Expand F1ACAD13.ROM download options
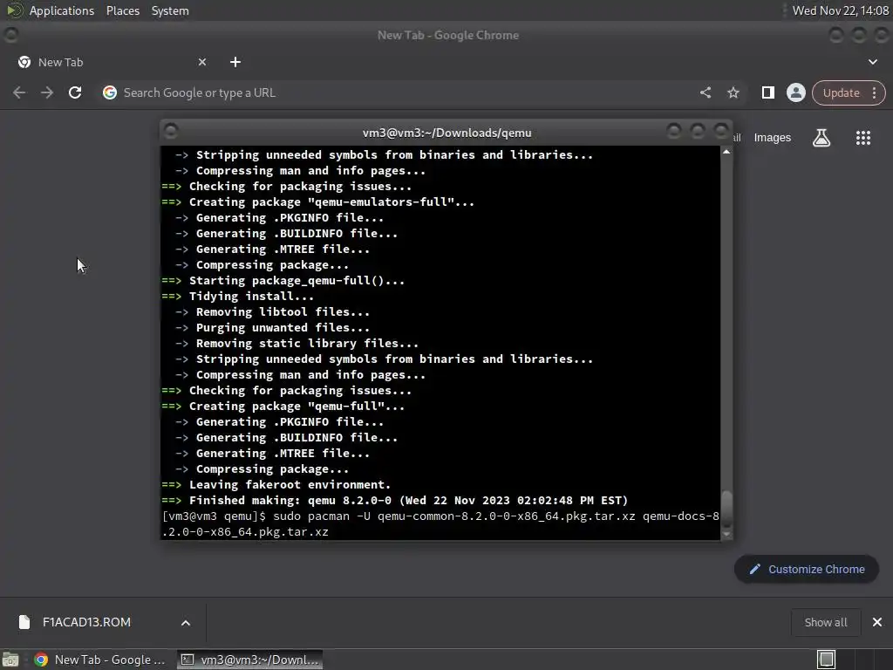Viewport: 893px width, 670px height. point(186,622)
